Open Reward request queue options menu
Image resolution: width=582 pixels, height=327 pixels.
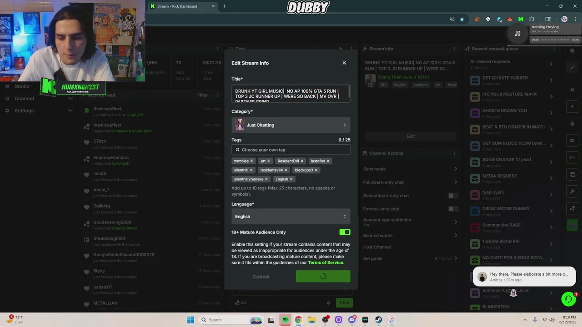coord(553,49)
